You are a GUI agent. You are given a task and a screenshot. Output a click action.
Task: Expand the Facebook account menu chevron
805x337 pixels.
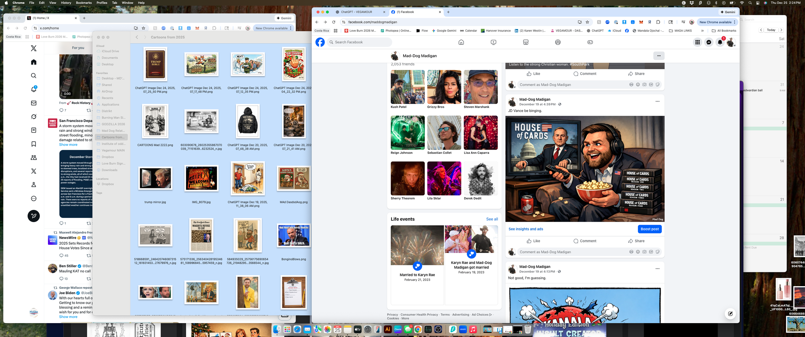point(734,45)
